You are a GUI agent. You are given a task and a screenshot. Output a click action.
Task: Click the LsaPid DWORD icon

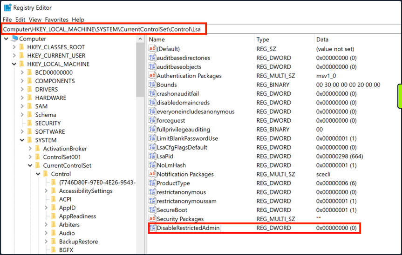pyautogui.click(x=152, y=156)
